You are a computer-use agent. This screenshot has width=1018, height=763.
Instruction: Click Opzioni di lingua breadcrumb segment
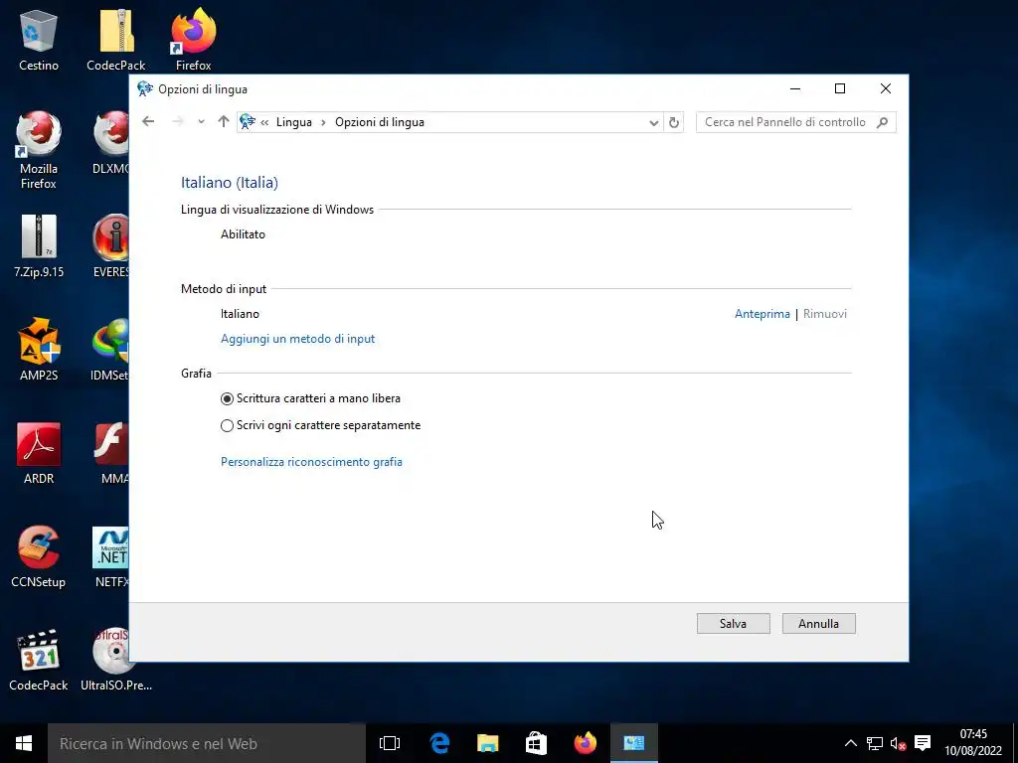coord(380,122)
